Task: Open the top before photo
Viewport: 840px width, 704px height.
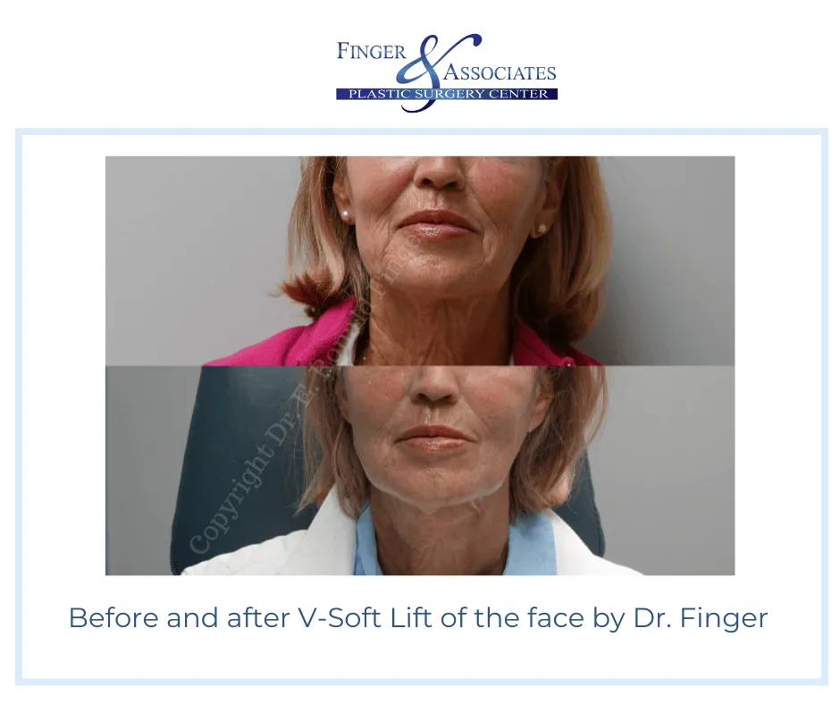Action: pos(420,261)
